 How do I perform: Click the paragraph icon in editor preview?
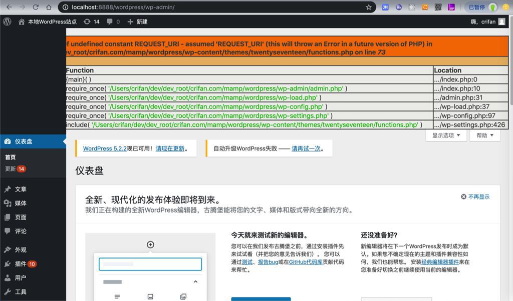click(117, 296)
